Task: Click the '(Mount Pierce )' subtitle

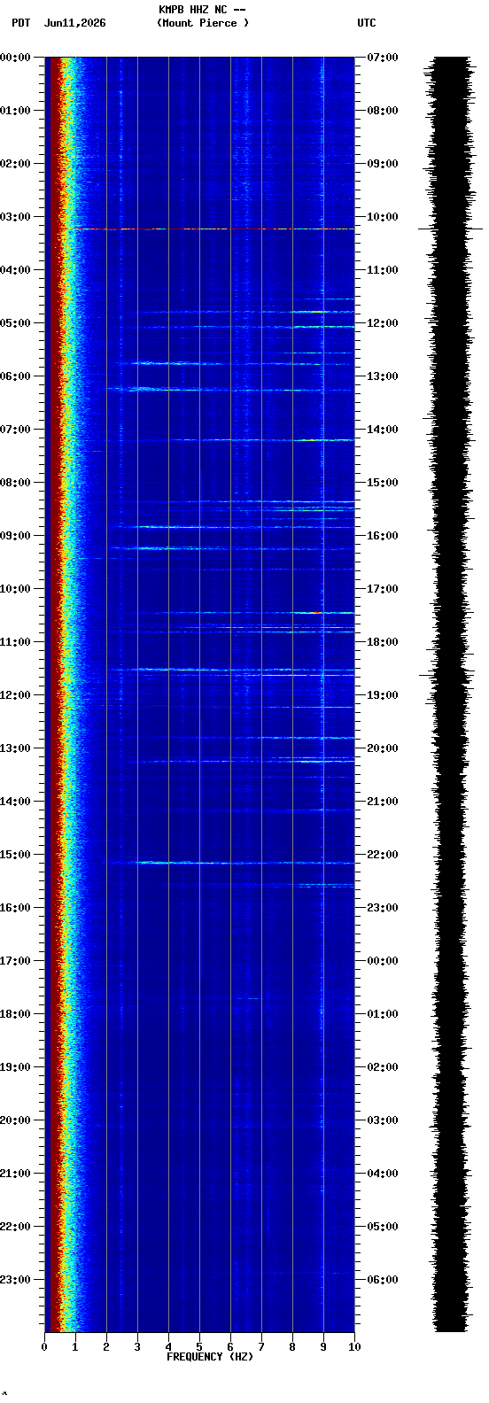Action: [x=203, y=23]
